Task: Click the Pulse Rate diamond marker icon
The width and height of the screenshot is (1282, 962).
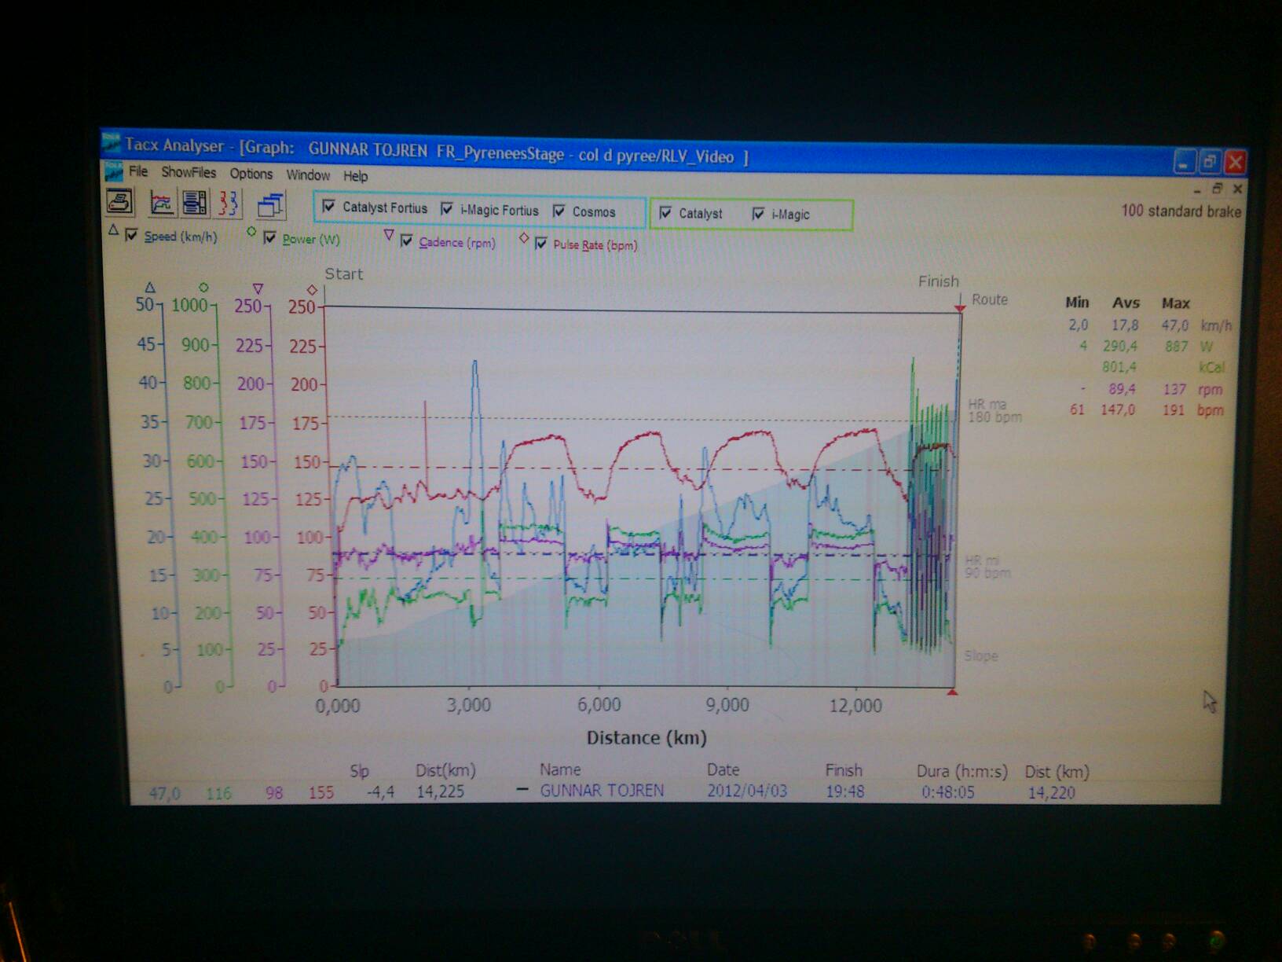Action: point(524,238)
